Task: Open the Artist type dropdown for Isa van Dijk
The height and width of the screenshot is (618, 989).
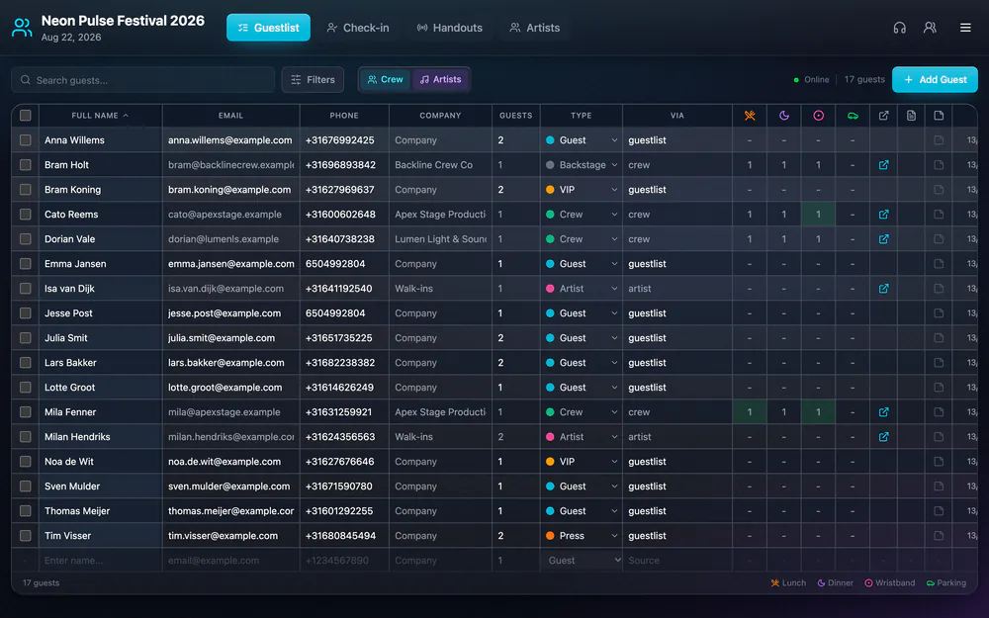Action: [x=582, y=288]
